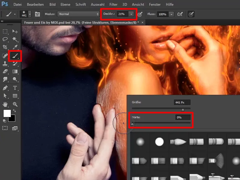Toggle Quick Mask mode
The width and height of the screenshot is (240, 180).
point(5,128)
